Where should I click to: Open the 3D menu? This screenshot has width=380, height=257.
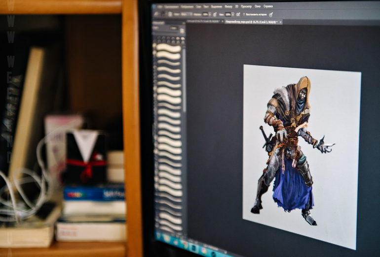coord(237,6)
